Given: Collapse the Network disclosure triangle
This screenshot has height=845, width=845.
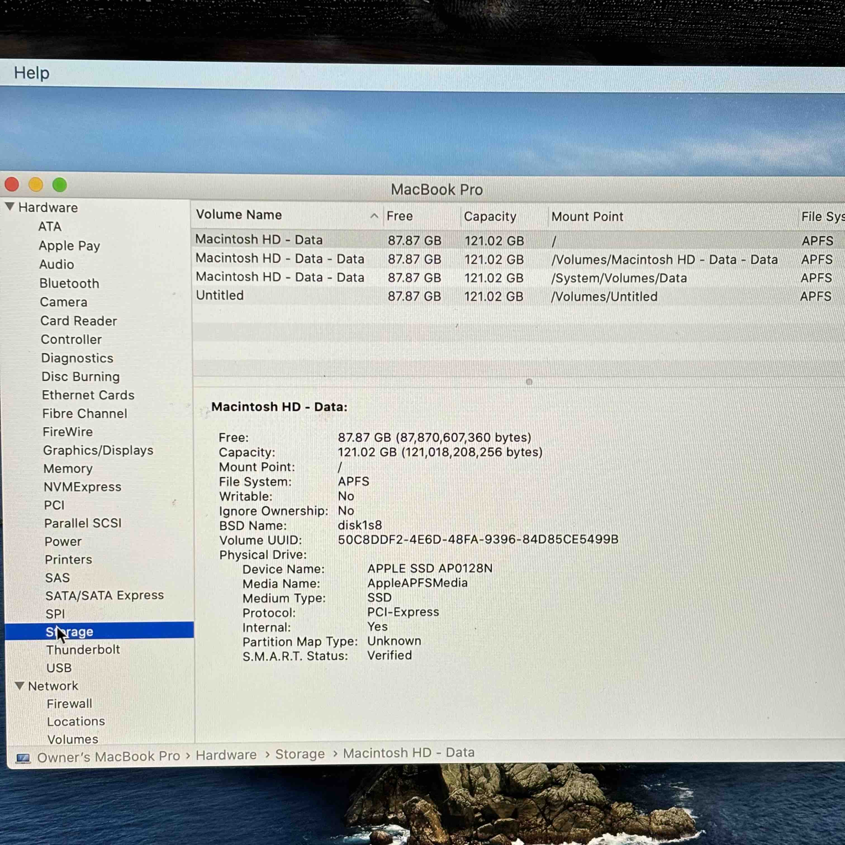Looking at the screenshot, I should tap(19, 685).
